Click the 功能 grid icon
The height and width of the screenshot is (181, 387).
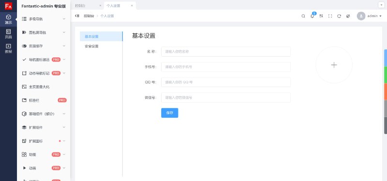(24, 154)
